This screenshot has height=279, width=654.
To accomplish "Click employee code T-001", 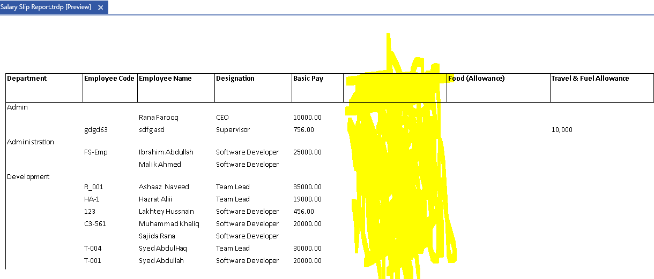I will click(x=93, y=260).
